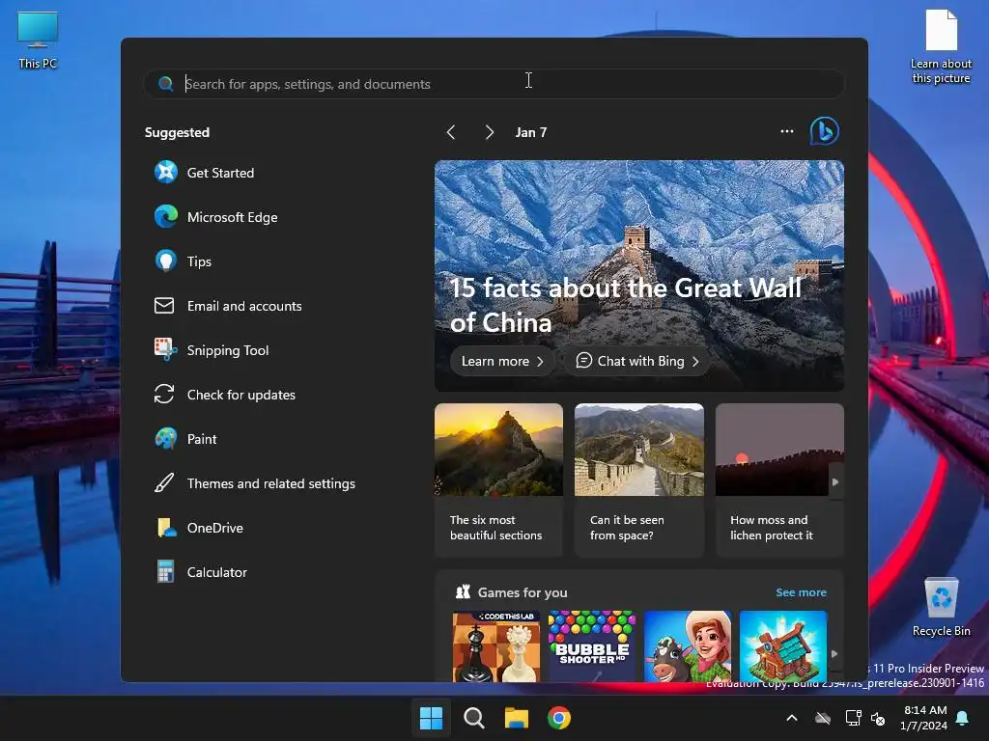Click Games for you heading
989x741 pixels.
[x=523, y=592]
